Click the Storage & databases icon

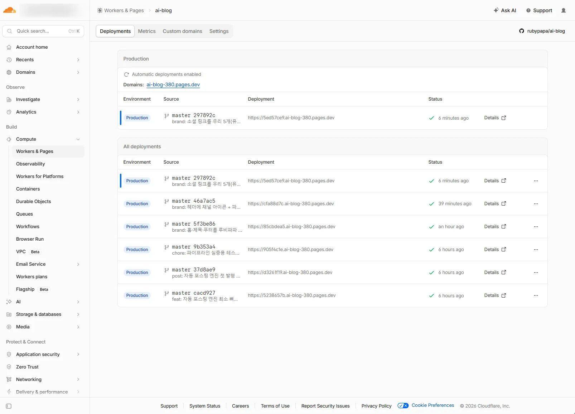point(9,314)
